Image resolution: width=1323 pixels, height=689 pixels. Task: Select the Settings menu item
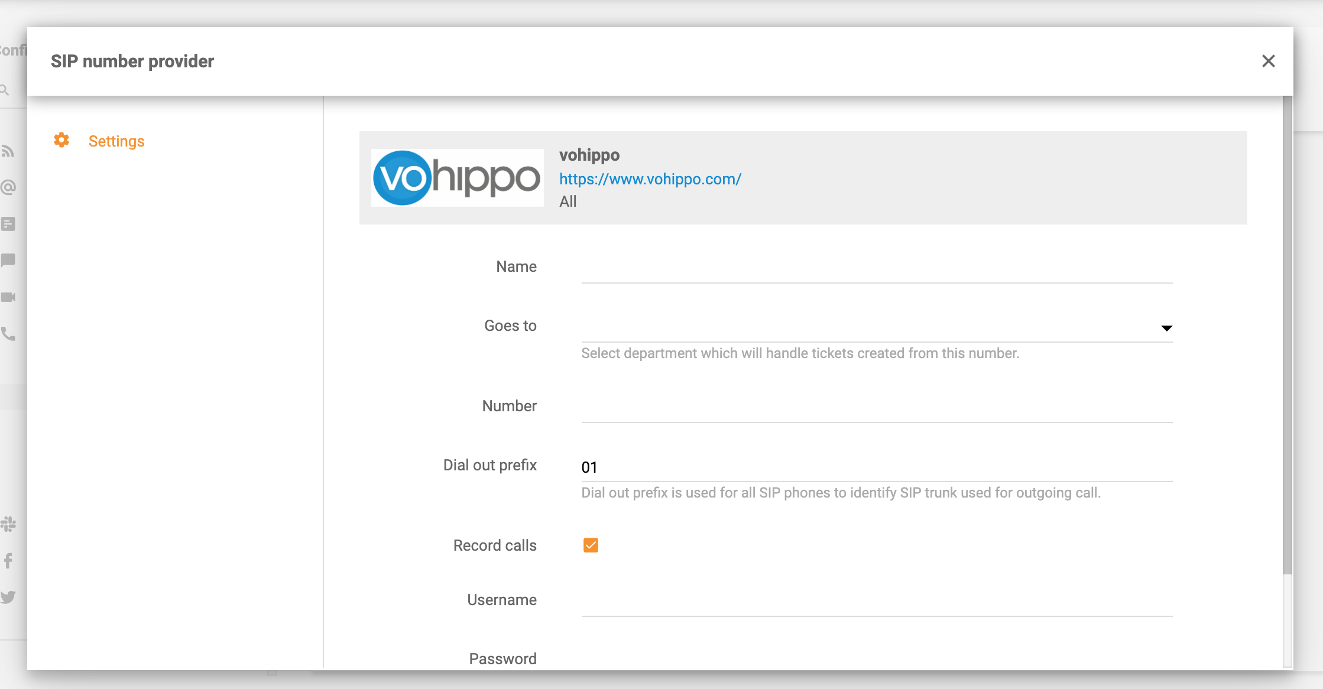116,141
